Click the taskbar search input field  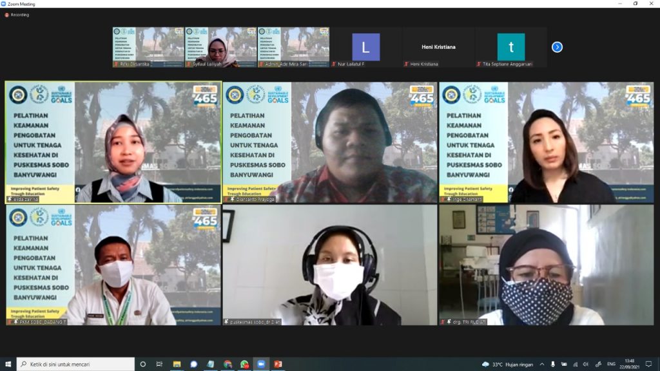(75, 364)
